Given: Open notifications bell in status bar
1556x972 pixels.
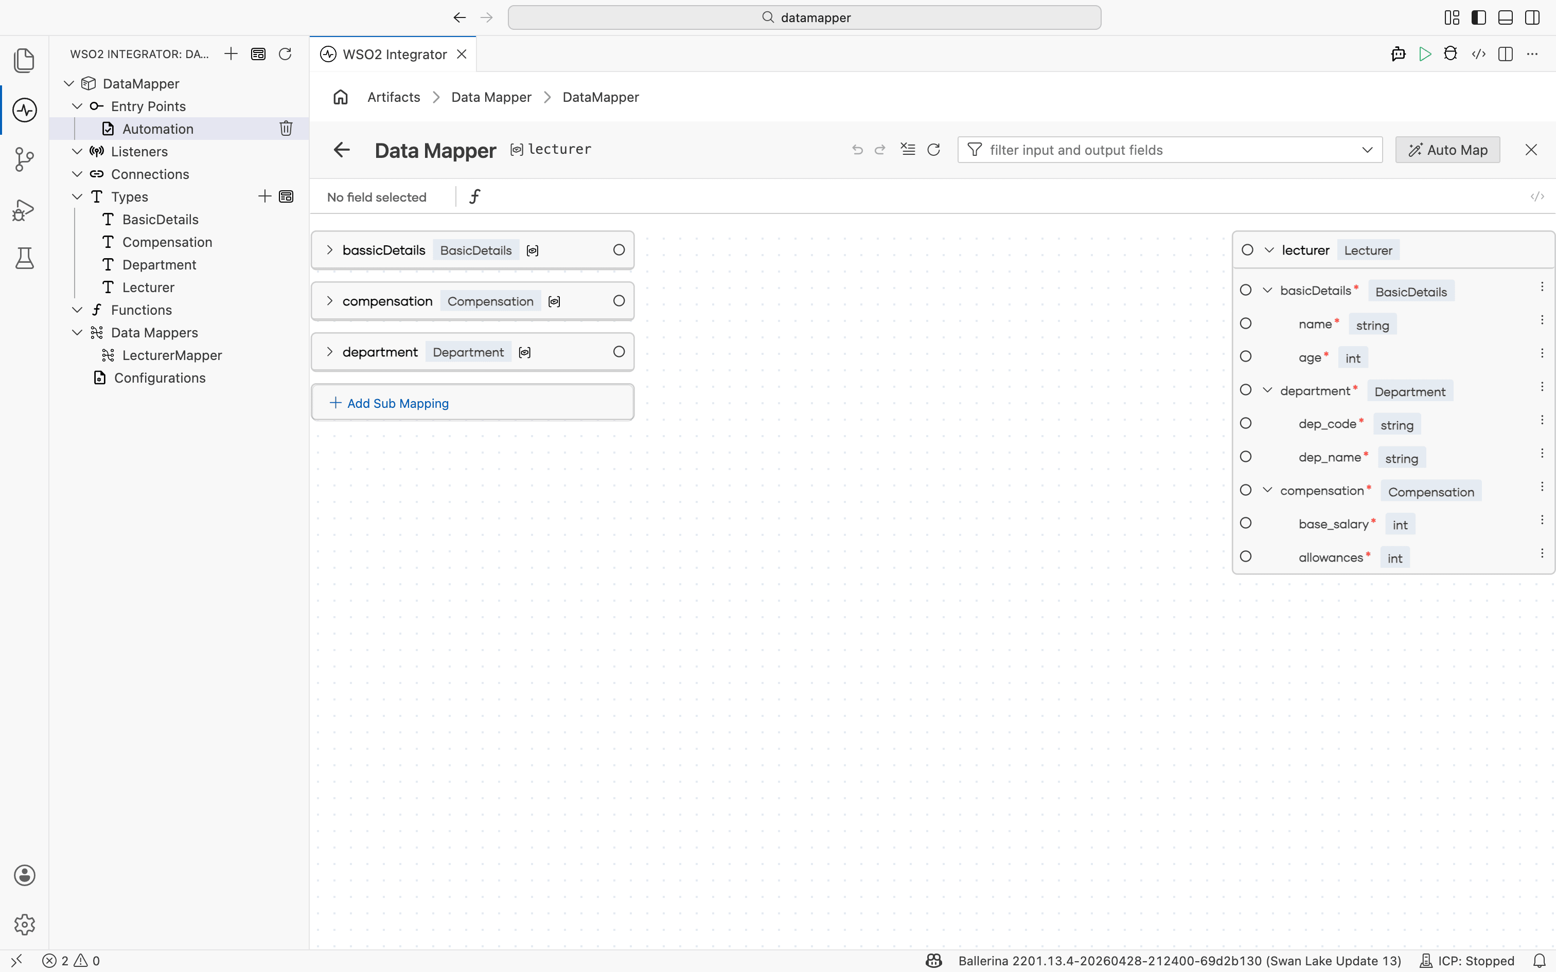Looking at the screenshot, I should click(1539, 961).
